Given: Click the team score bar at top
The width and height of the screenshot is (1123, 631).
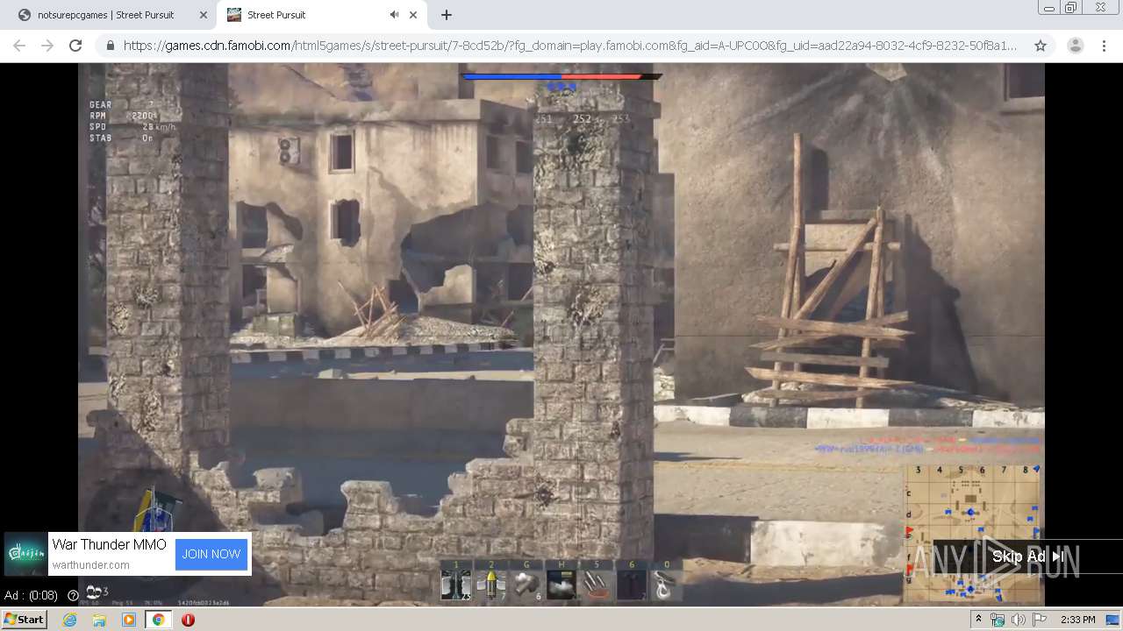Looking at the screenshot, I should tap(561, 77).
